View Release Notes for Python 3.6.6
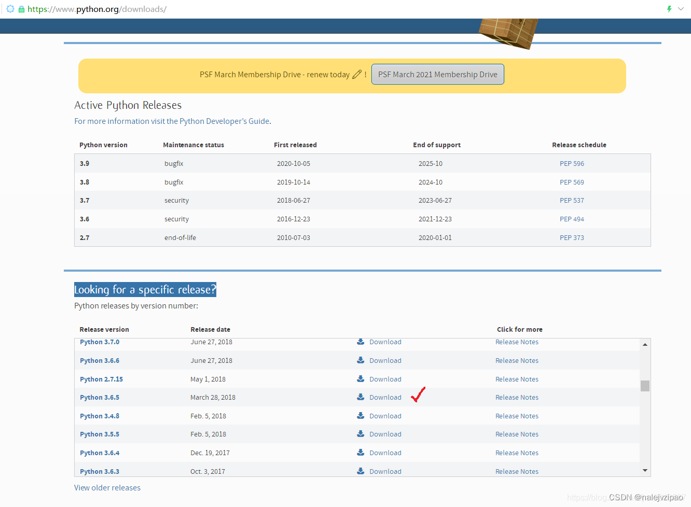Screen dimensions: 691x507 coord(517,360)
